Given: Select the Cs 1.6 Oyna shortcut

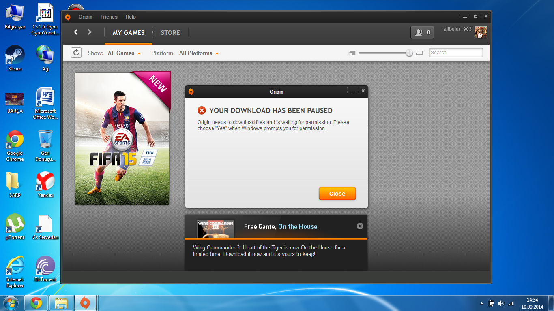Looking at the screenshot, I should point(45,19).
